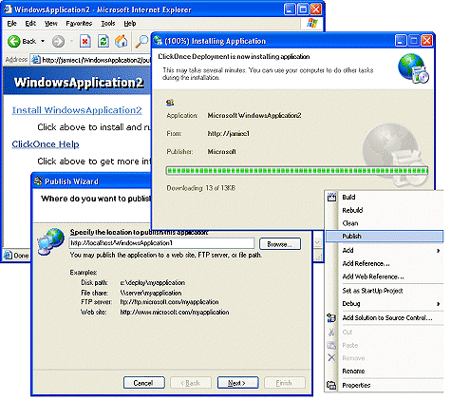Click the Remove X icon in context menu

[x=331, y=358]
